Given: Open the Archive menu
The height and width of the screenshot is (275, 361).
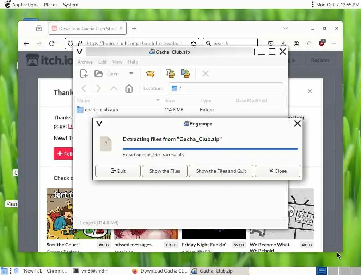Looking at the screenshot, I should tap(85, 62).
